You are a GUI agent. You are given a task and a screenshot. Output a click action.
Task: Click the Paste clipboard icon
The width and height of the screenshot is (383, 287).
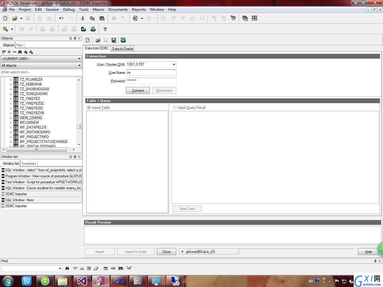(x=102, y=18)
